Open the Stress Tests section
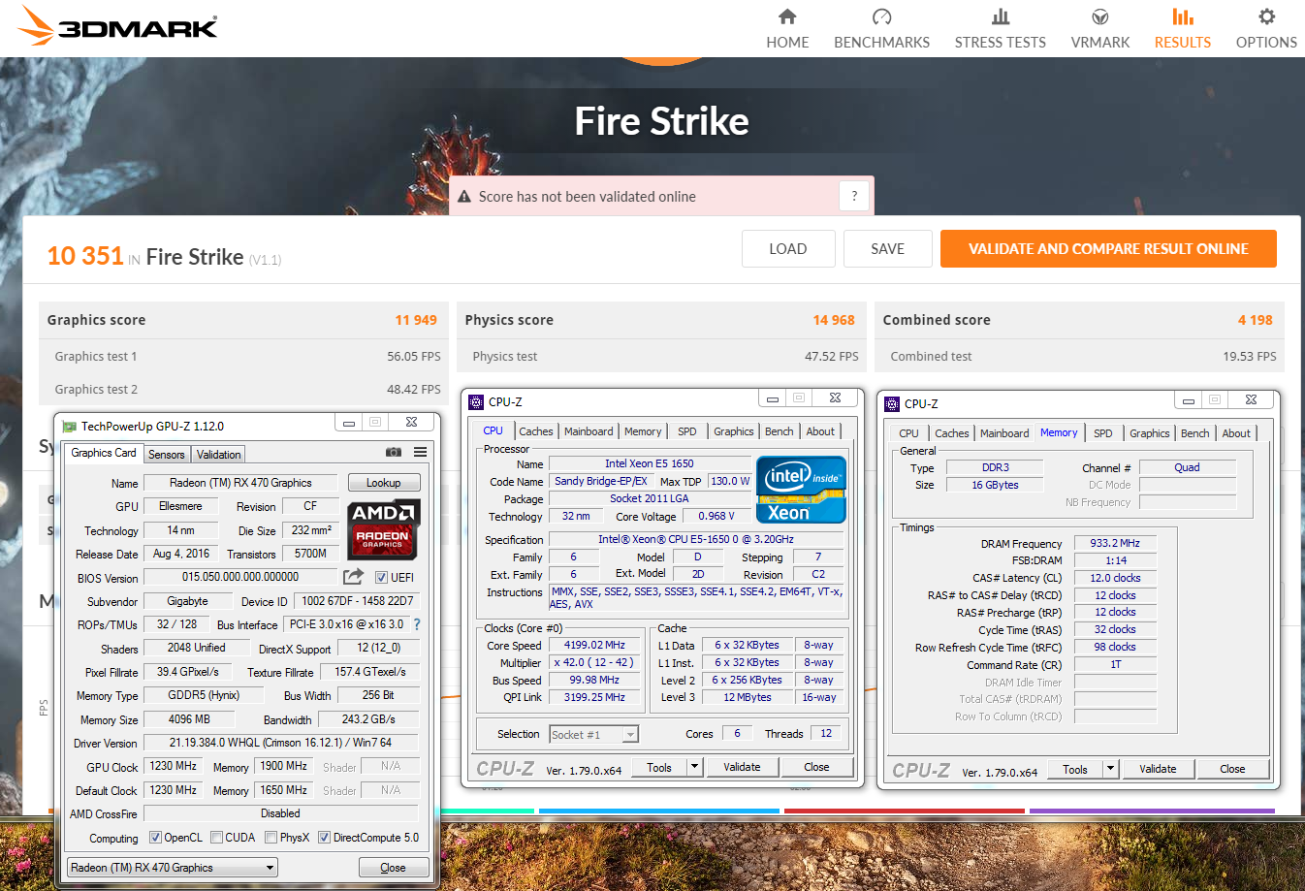The image size is (1305, 891). (1000, 29)
